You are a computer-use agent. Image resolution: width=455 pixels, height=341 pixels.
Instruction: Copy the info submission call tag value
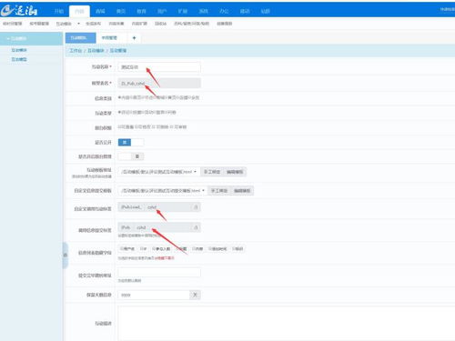196,227
